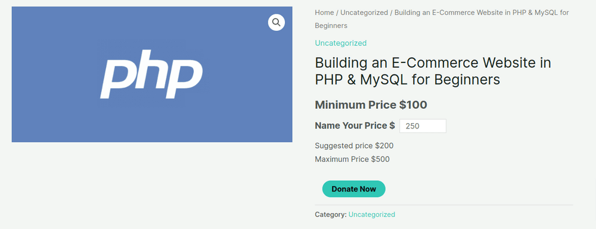Click the PHP logo product image

point(152,74)
